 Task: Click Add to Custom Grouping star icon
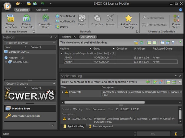coord(129,19)
